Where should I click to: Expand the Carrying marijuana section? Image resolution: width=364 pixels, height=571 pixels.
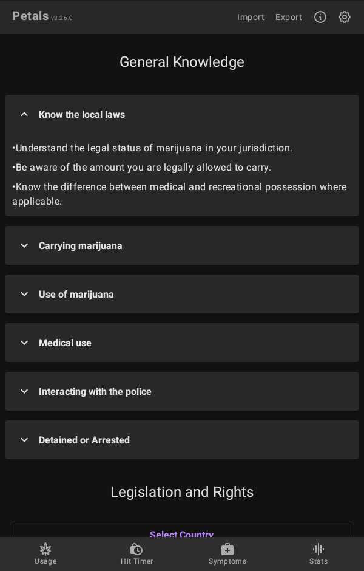(x=24, y=245)
